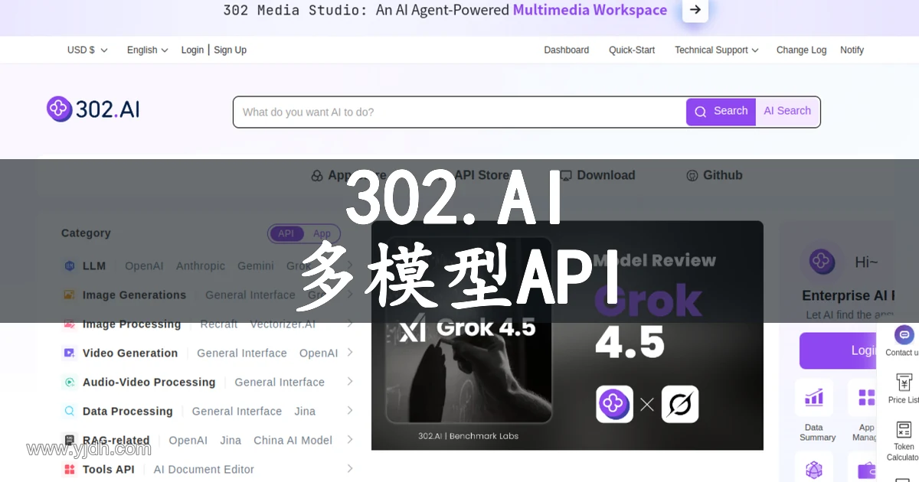
Task: Select General Interface in the Video Generation row
Action: click(x=242, y=353)
